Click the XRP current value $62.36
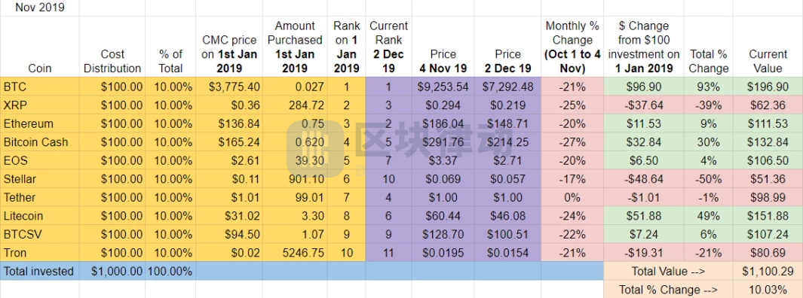 tap(768, 105)
